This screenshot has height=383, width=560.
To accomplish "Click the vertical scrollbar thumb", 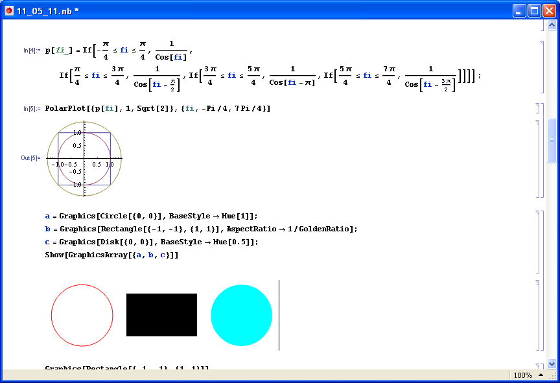I will pos(552,141).
